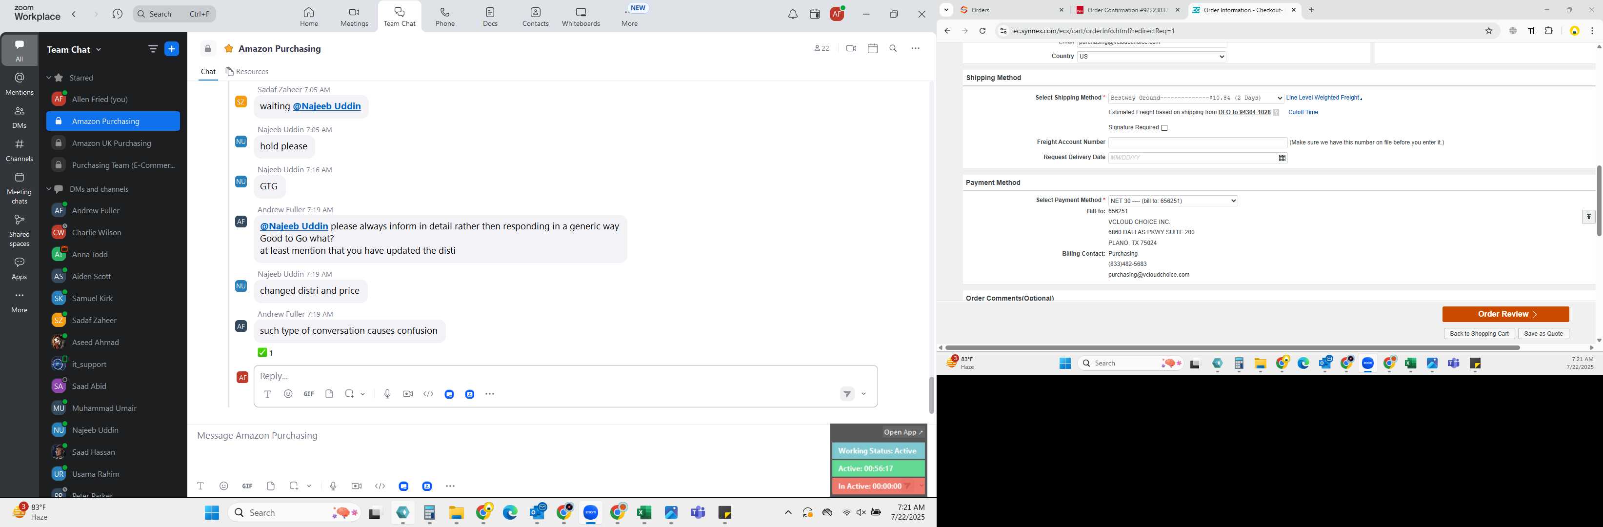
Task: Open browser extensions puzzle icon
Action: click(x=1549, y=31)
